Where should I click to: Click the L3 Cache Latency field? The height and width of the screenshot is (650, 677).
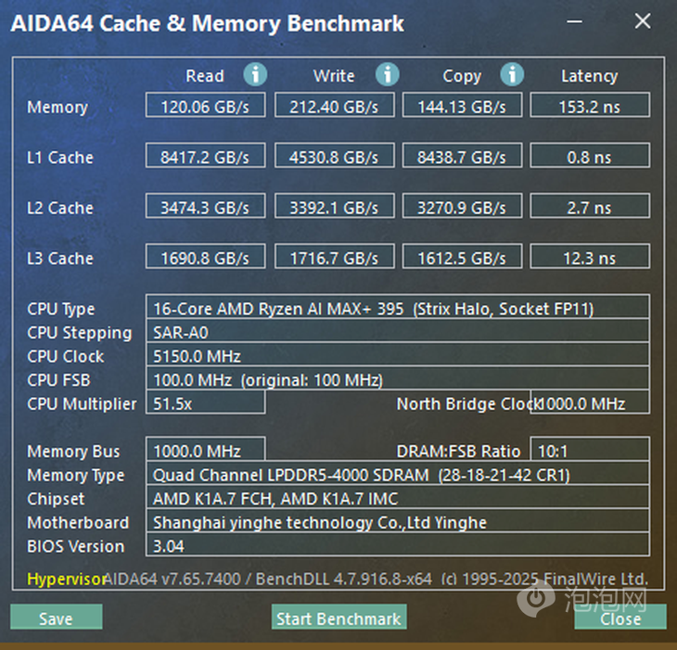coord(589,258)
